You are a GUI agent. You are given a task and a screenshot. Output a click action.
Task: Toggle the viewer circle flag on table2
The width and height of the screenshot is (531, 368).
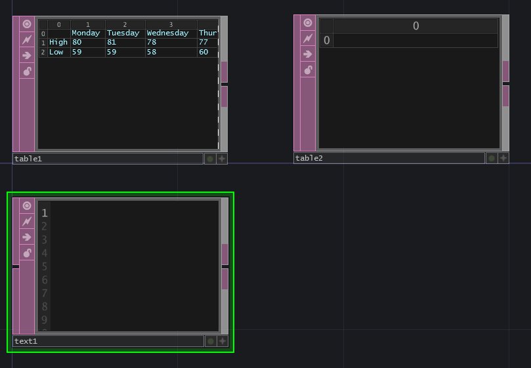point(308,24)
